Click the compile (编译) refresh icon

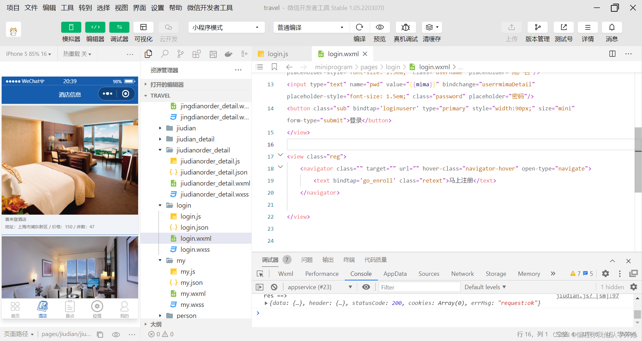(359, 27)
